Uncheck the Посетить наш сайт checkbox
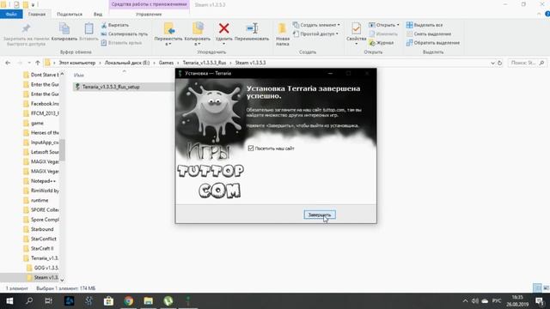Viewport: 550px width, 309px height. click(x=251, y=148)
